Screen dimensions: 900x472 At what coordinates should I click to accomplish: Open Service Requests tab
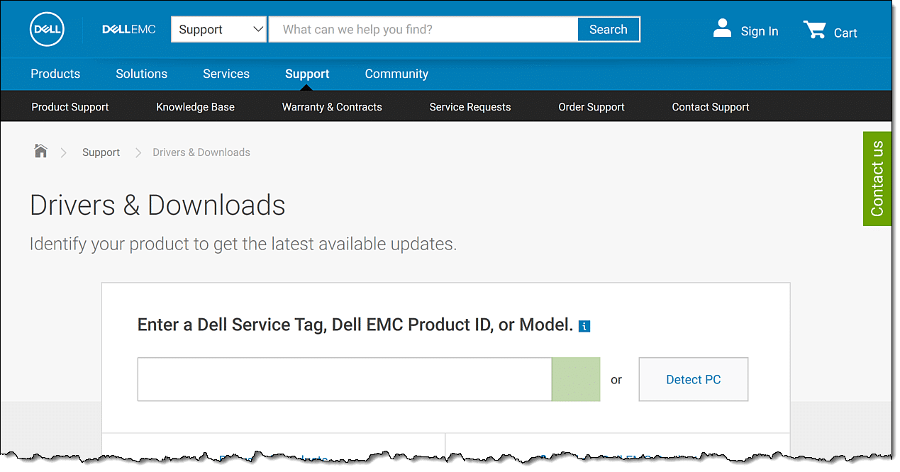tap(470, 107)
